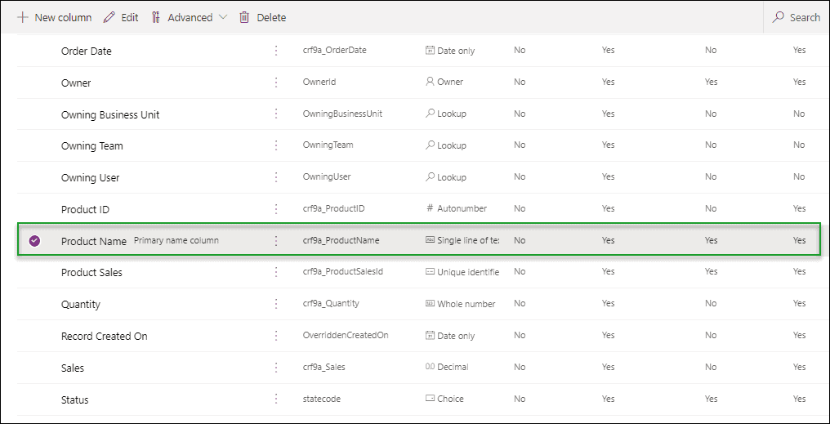Screen dimensions: 830x424
Task: Select the OwningUser schema name
Action: (x=327, y=176)
